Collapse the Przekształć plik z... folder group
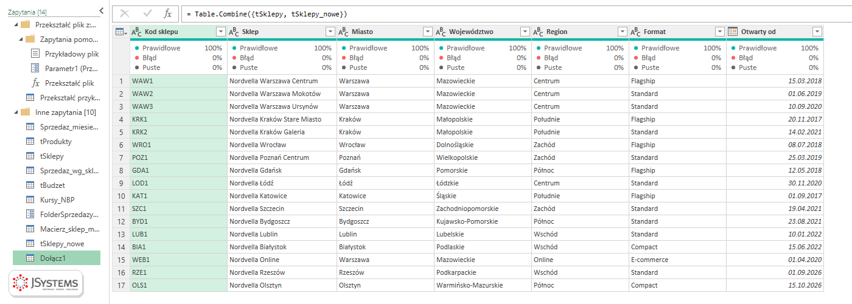 [x=15, y=24]
